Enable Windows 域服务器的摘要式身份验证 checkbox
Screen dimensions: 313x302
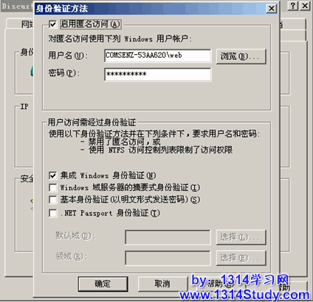pos(53,187)
